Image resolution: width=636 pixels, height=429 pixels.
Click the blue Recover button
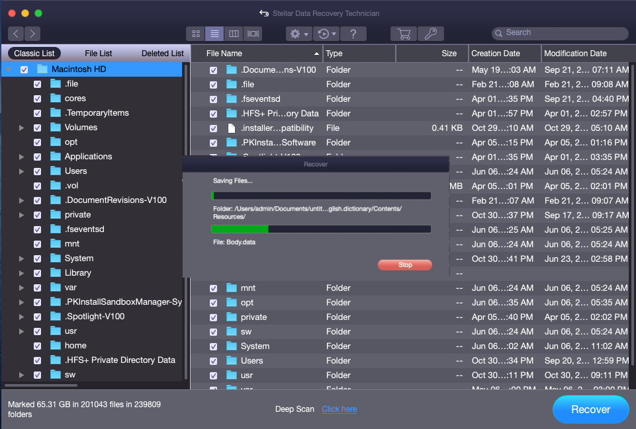(590, 410)
